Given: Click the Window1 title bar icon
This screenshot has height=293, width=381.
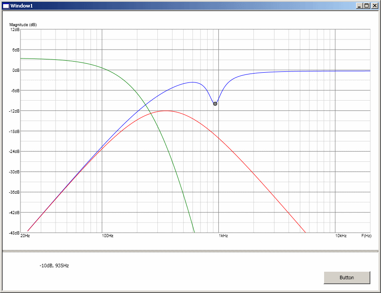Looking at the screenshot, I should (6, 6).
